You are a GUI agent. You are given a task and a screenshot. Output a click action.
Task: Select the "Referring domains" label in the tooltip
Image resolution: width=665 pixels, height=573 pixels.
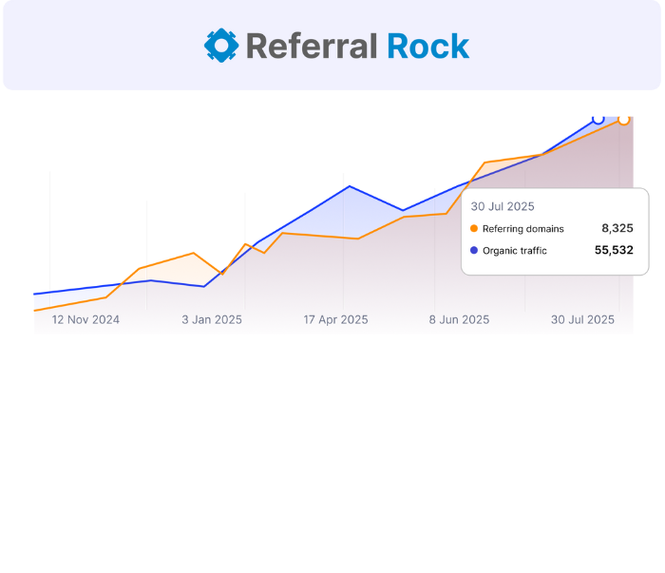pos(522,229)
